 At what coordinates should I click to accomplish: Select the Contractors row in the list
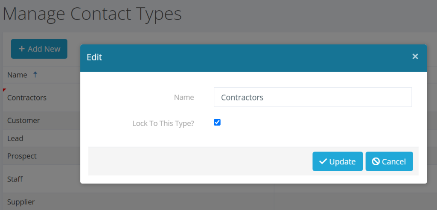[x=27, y=98]
